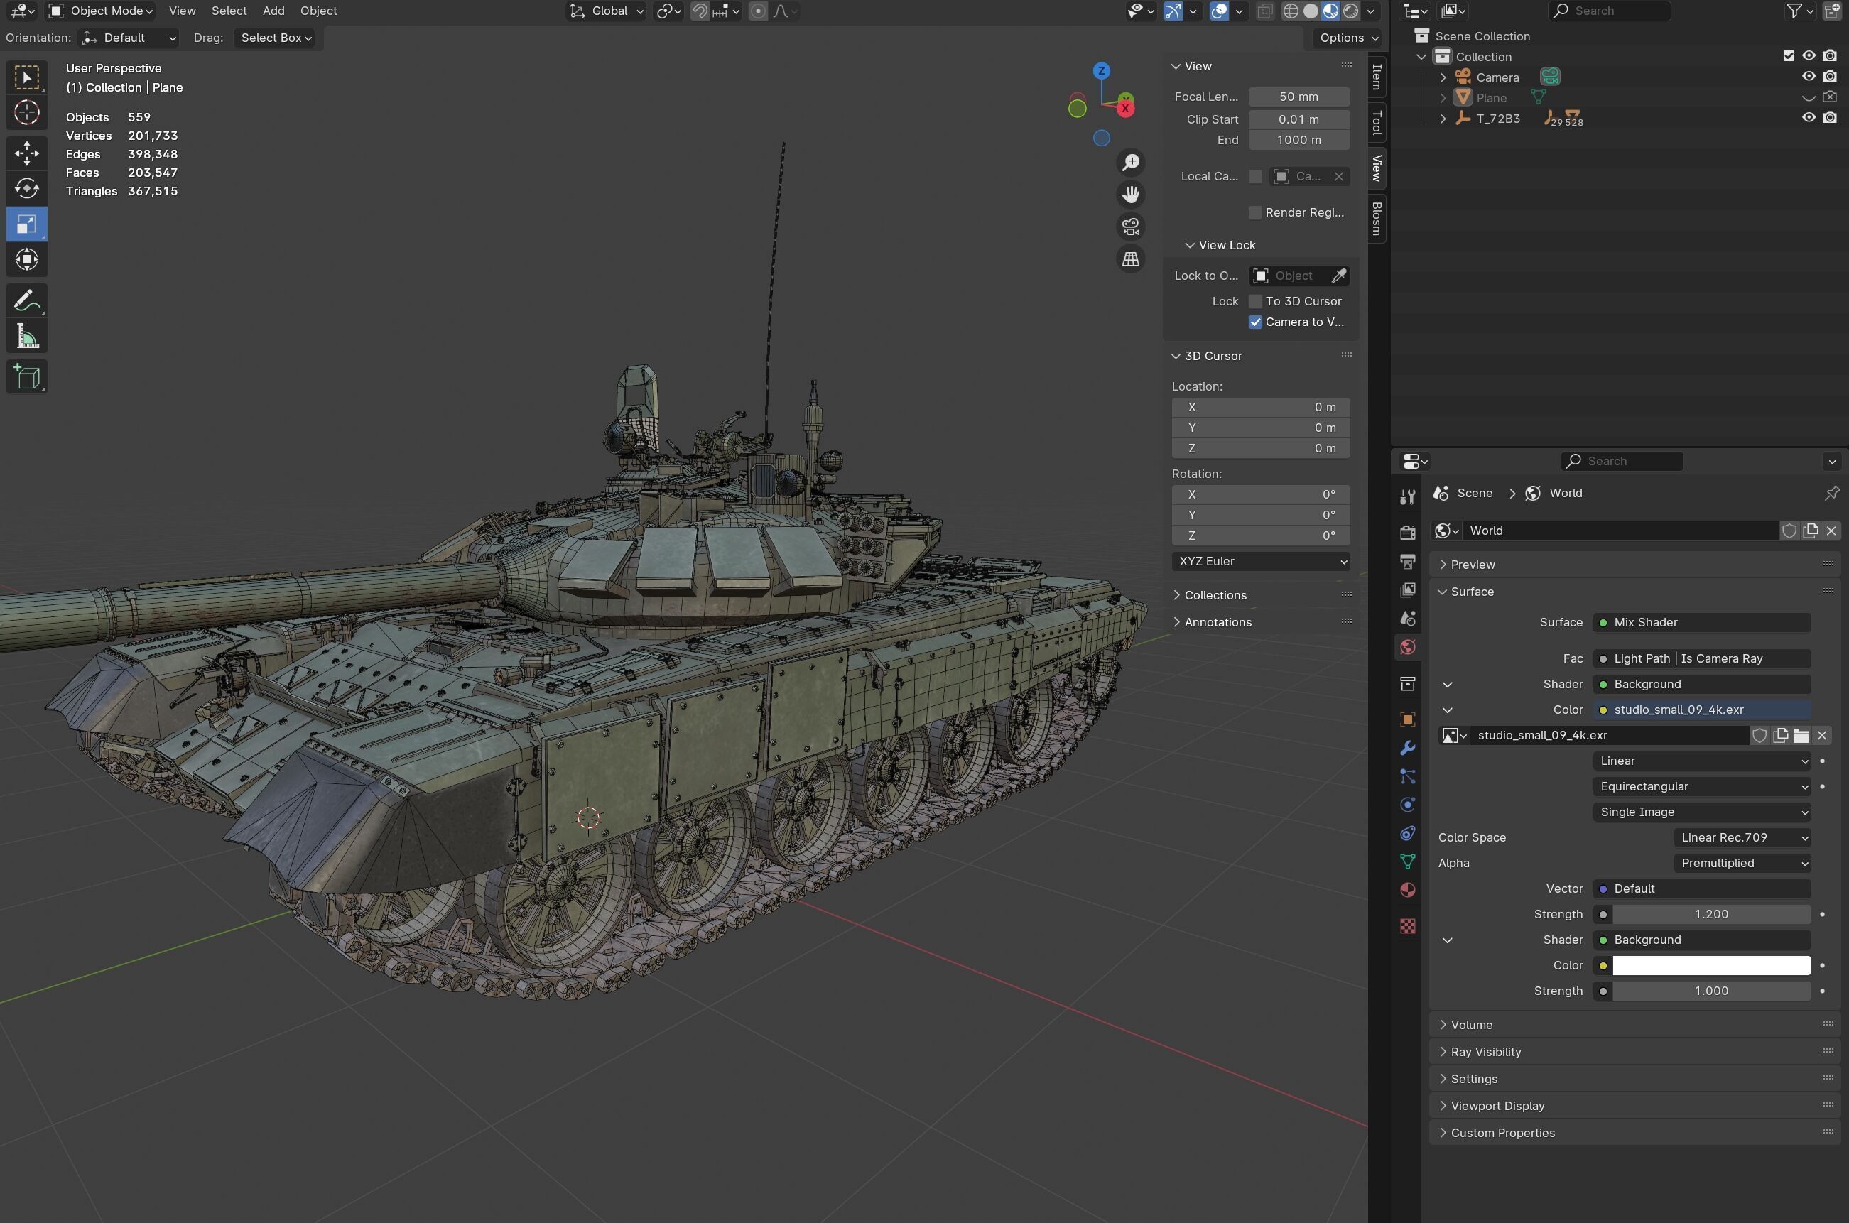
Task: Expand the T_72B3 tree item
Action: pos(1443,119)
